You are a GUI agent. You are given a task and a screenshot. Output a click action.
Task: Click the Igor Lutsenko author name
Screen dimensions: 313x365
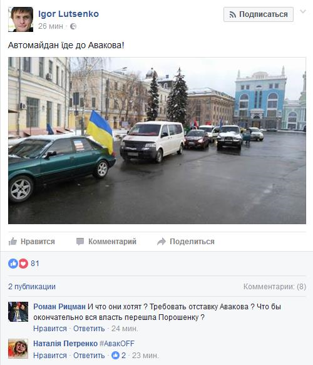click(68, 14)
